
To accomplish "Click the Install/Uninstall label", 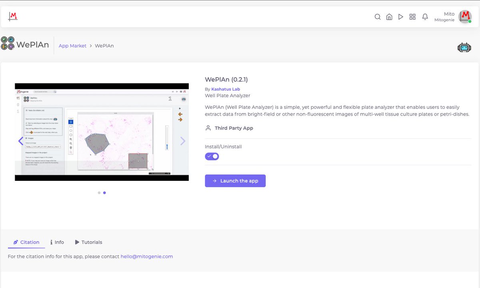I will pos(223,146).
